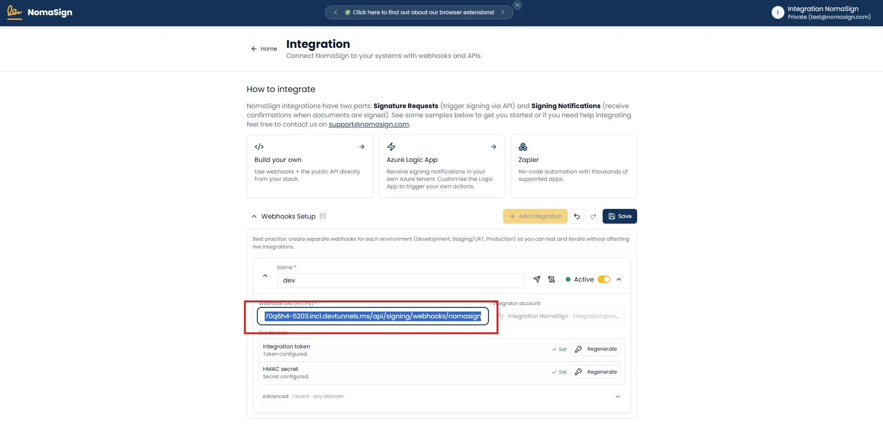Collapse the dev webhook using left chevron
The width and height of the screenshot is (883, 433).
point(265,276)
